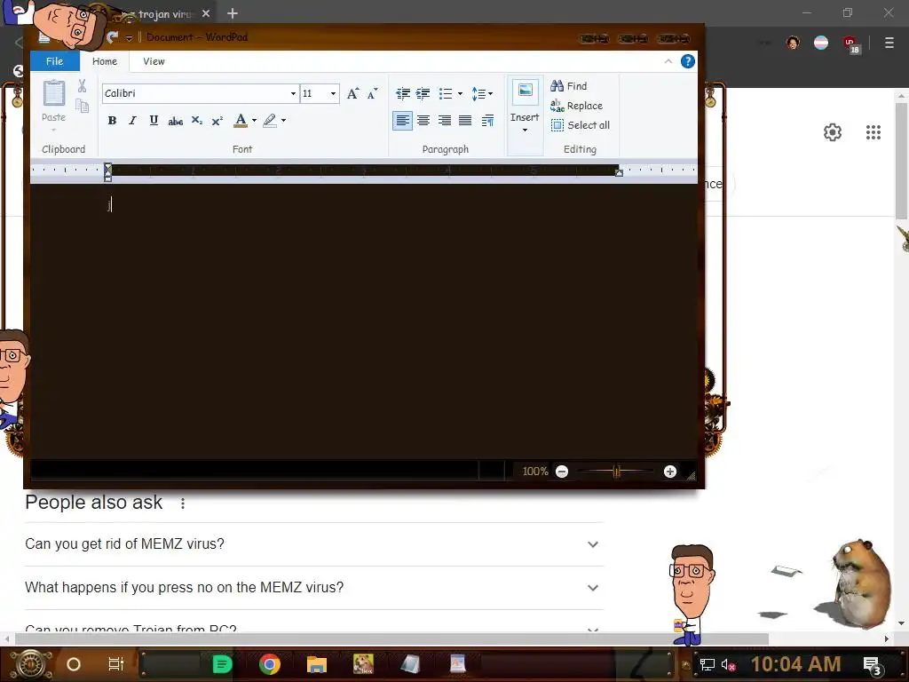Click the Paste clipboard icon in WordPad
Viewport: 909px width, 682px height.
point(54,92)
